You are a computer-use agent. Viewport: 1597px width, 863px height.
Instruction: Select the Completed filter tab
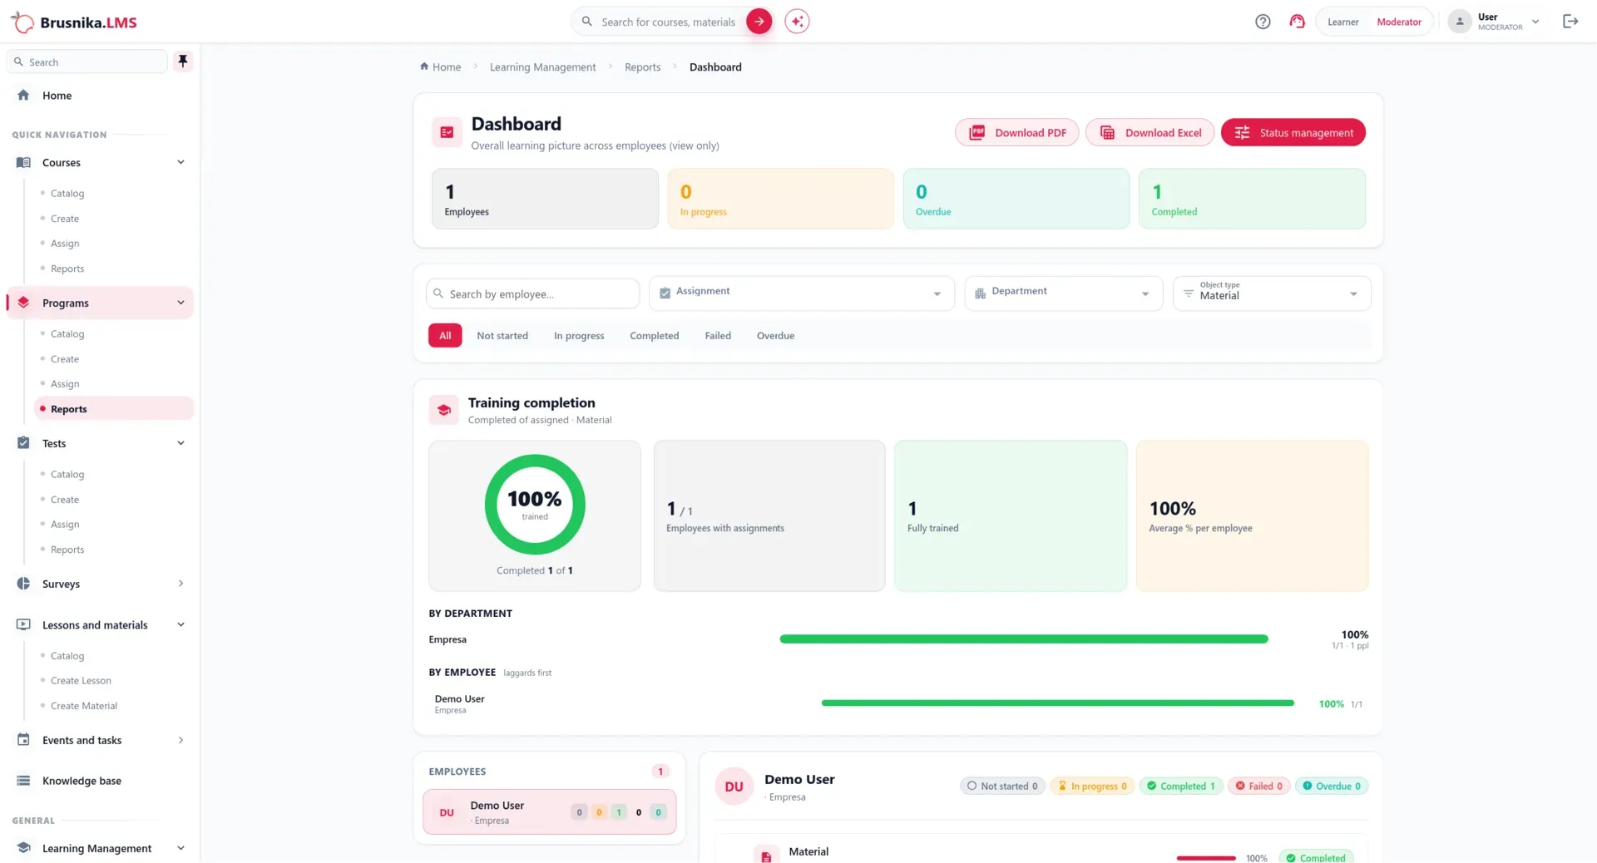click(655, 336)
